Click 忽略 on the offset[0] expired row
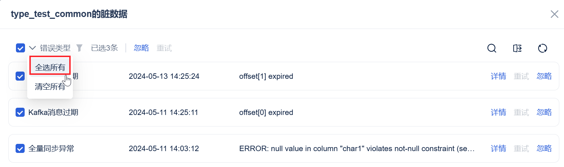This screenshot has width=564, height=167. point(544,112)
